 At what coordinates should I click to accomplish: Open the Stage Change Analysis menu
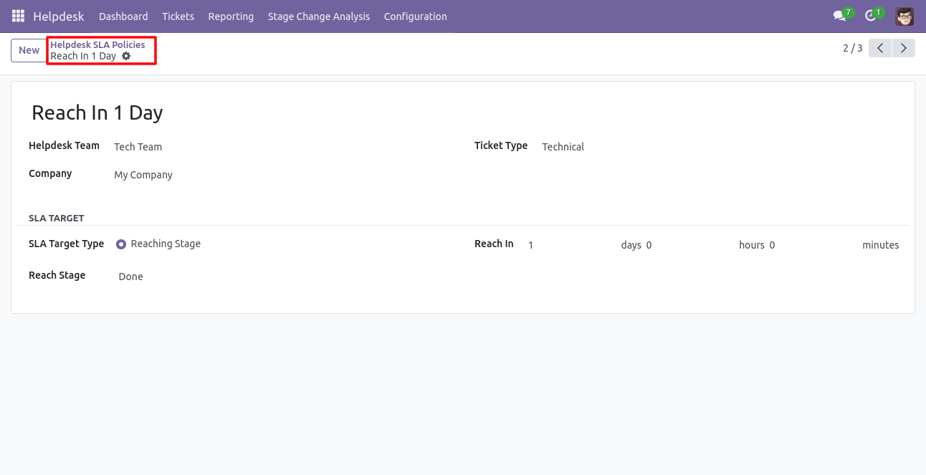click(319, 16)
